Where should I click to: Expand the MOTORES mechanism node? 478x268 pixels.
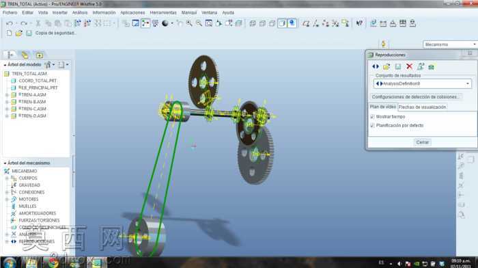[x=7, y=200]
